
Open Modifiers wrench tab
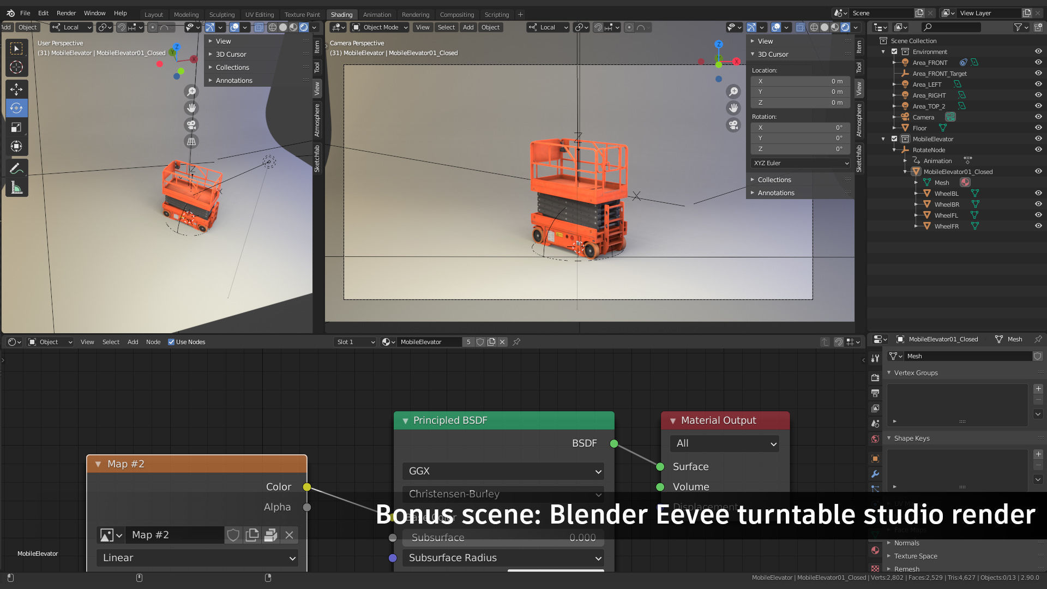875,474
